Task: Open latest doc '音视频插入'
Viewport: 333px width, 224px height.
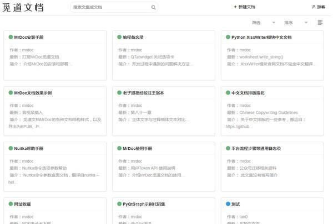Action: [32, 112]
